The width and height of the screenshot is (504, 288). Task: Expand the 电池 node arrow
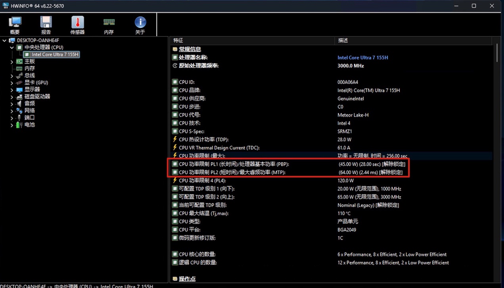[x=12, y=125]
